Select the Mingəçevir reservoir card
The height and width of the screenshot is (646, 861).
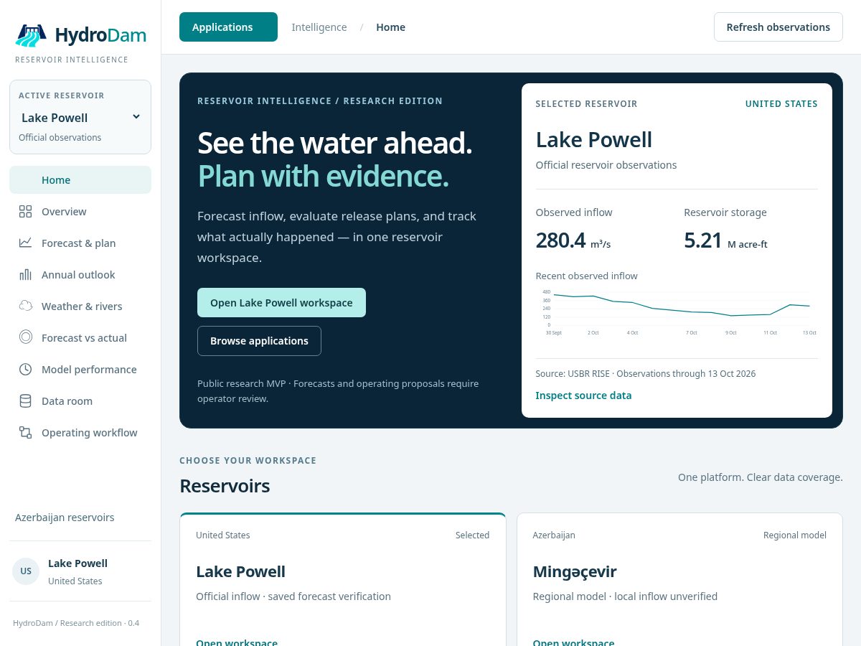[x=679, y=579]
